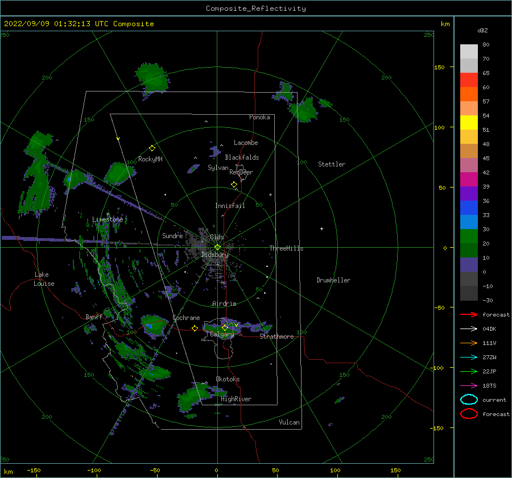Click the Stettler town label

point(332,164)
